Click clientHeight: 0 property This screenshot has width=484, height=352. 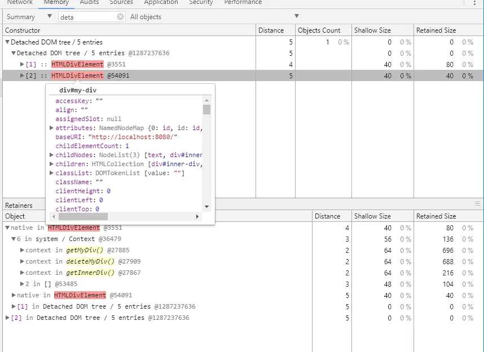[83, 191]
